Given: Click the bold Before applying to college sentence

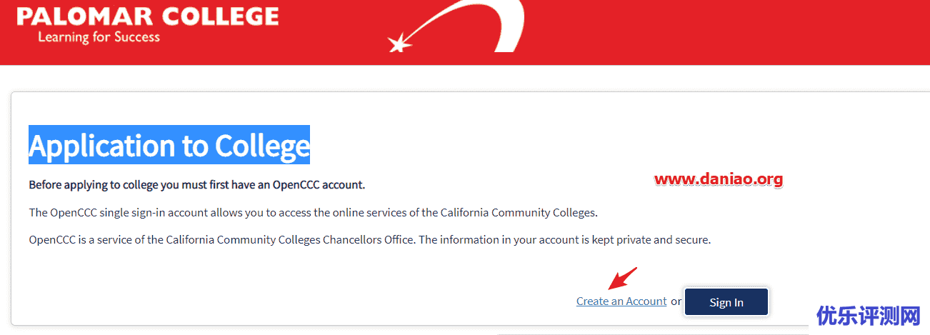Looking at the screenshot, I should [x=196, y=185].
